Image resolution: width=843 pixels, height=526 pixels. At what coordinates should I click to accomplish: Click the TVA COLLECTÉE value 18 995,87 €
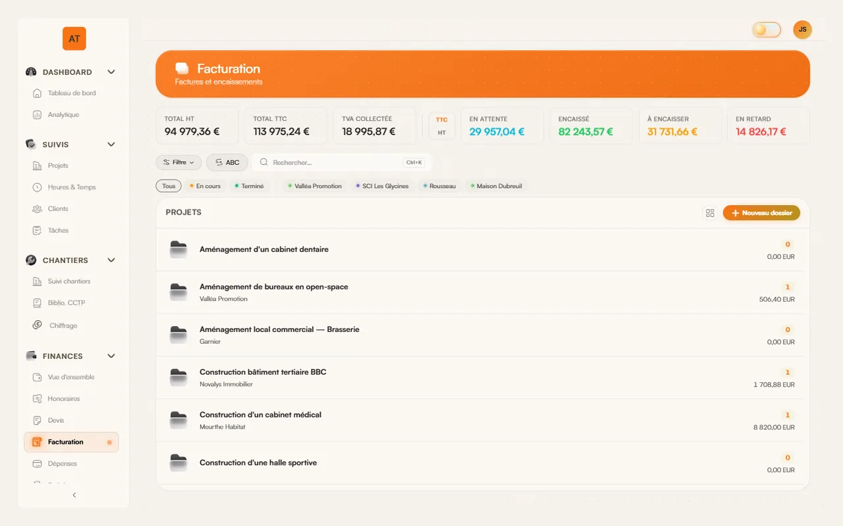(369, 131)
